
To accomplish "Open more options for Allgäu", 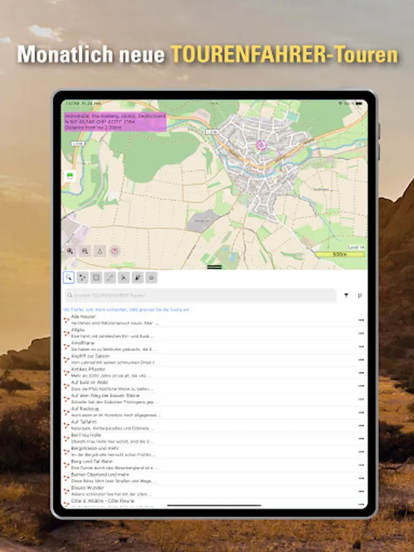I will (361, 334).
